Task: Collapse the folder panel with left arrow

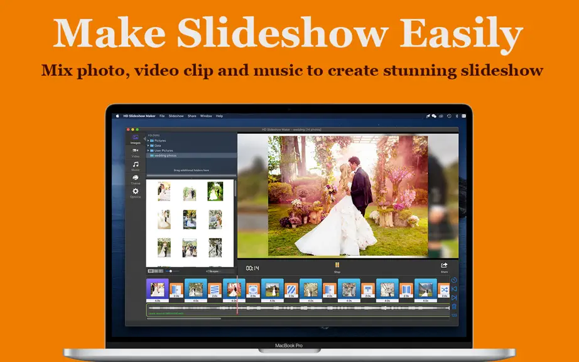Action: pos(144,138)
